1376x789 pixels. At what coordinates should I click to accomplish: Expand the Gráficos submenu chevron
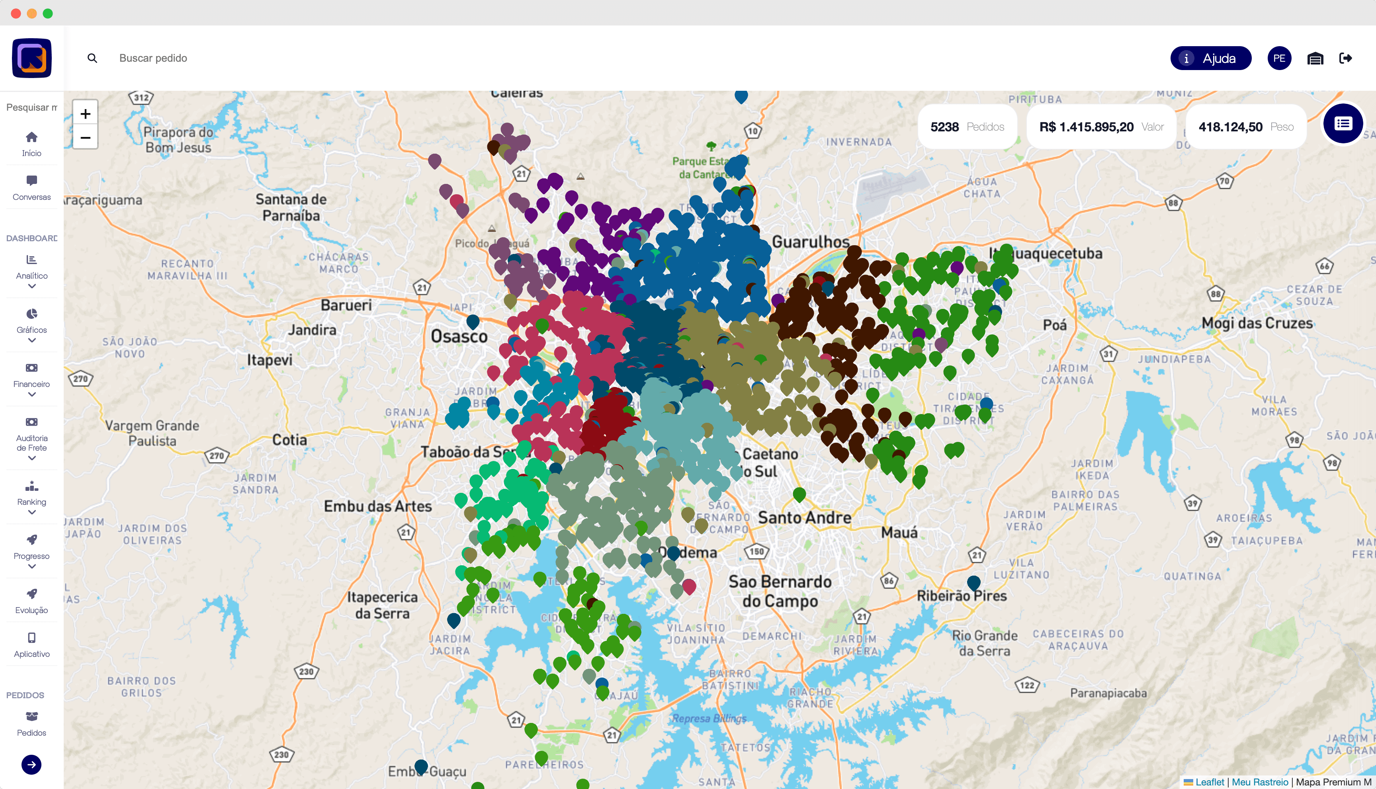(x=31, y=341)
